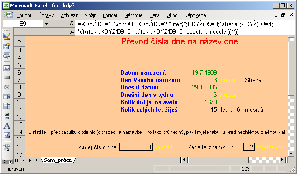Select the cell showing 5673
Viewport: 297px width, 174px height.
pyautogui.click(x=211, y=102)
